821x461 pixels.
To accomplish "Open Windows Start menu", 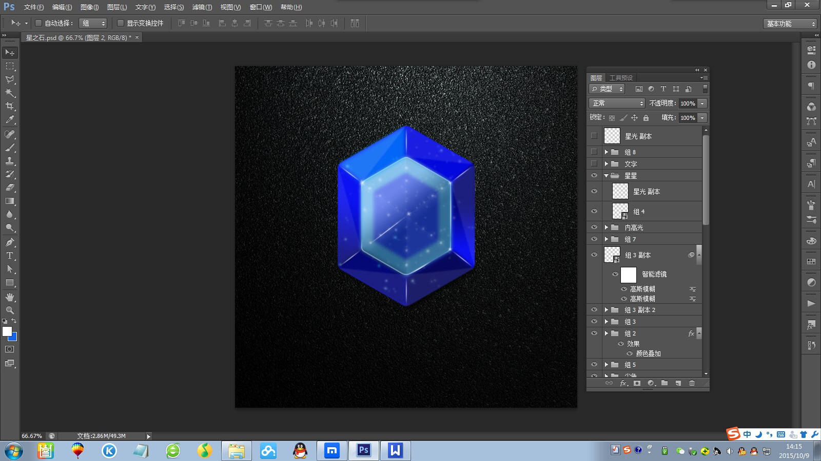I will [x=14, y=451].
